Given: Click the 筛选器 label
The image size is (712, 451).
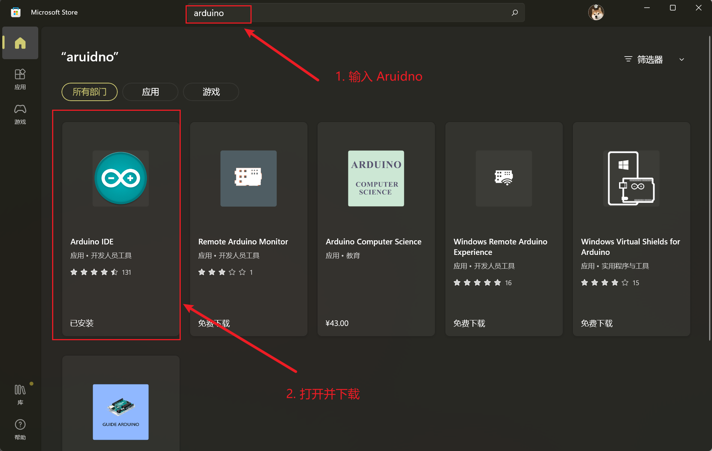Looking at the screenshot, I should coord(650,60).
